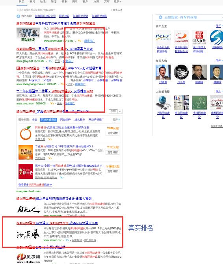Click suggested query 深圳网站建设公司
Image resolution: width=223 pixels, height=264 pixels.
pyautogui.click(x=45, y=16)
